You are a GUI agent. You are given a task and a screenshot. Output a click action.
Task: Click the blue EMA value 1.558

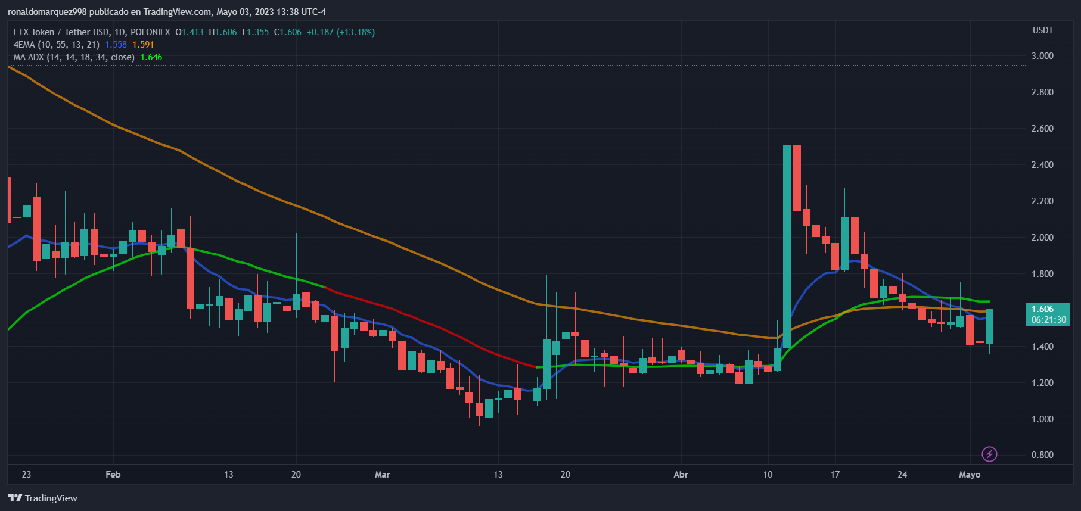[x=116, y=45]
